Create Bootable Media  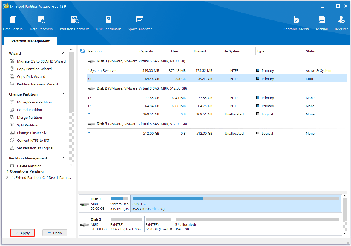296,23
